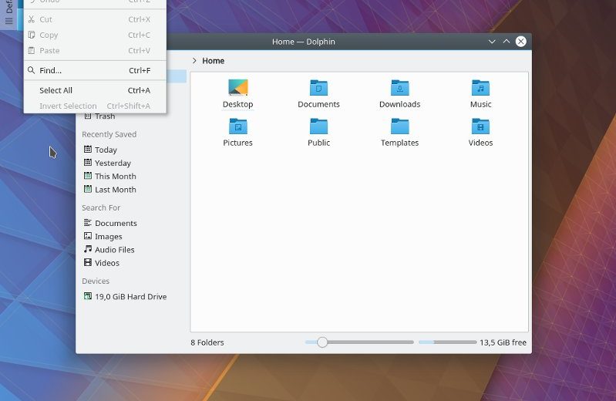Choose Find... from the menu
The height and width of the screenshot is (401, 616).
tap(51, 70)
